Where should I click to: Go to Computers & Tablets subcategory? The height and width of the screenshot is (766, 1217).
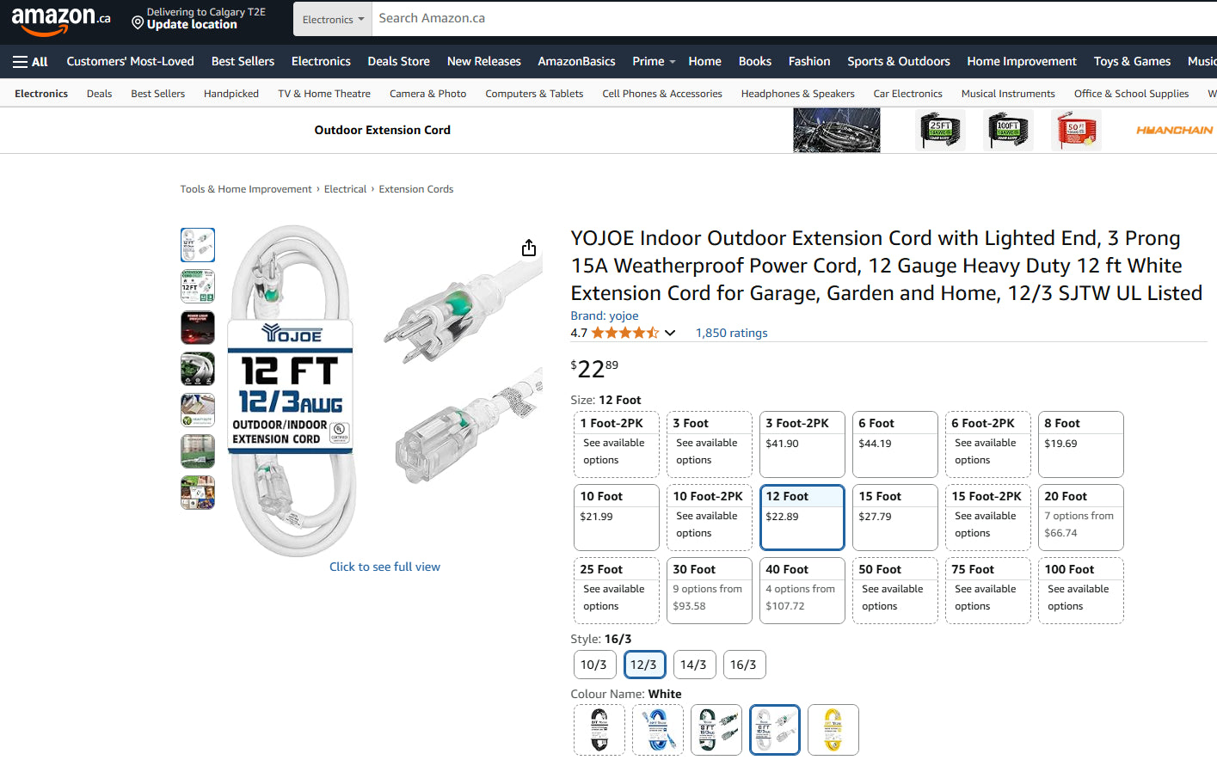pos(534,94)
